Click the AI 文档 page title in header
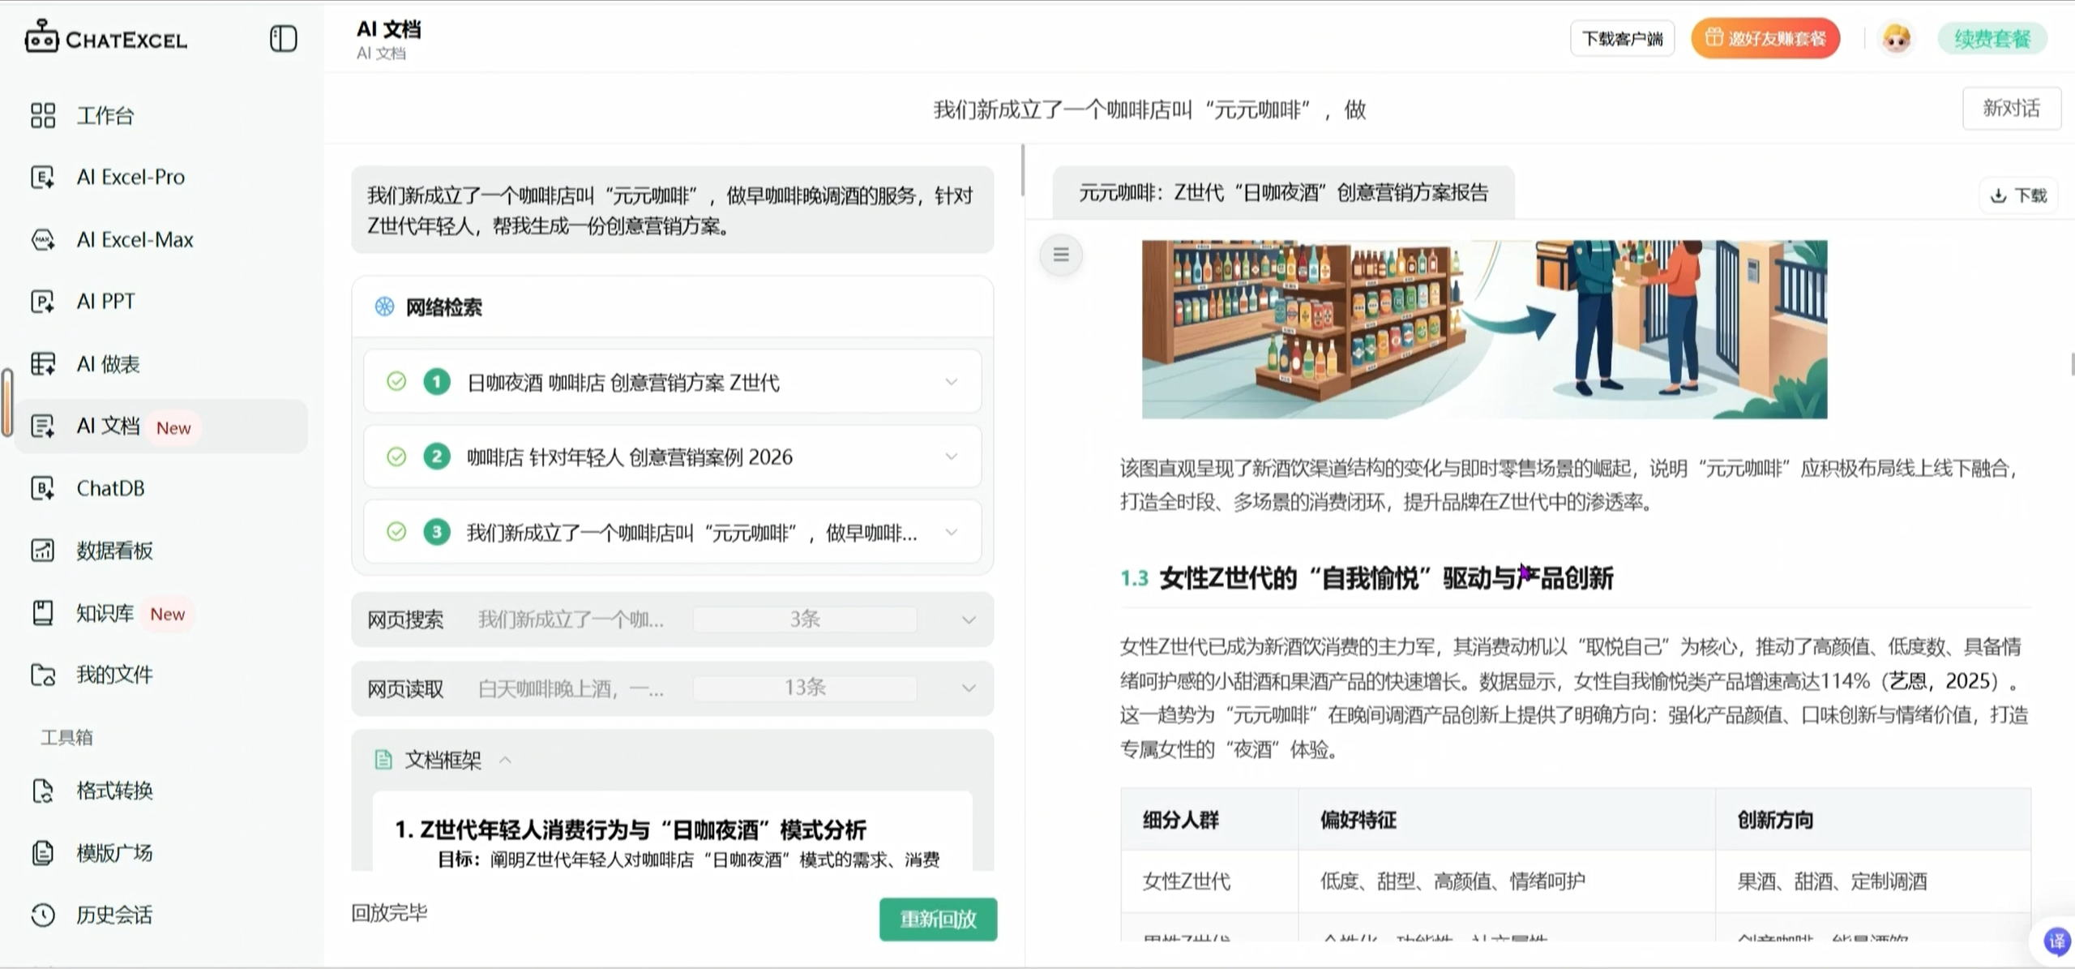Image resolution: width=2075 pixels, height=969 pixels. pos(388,29)
